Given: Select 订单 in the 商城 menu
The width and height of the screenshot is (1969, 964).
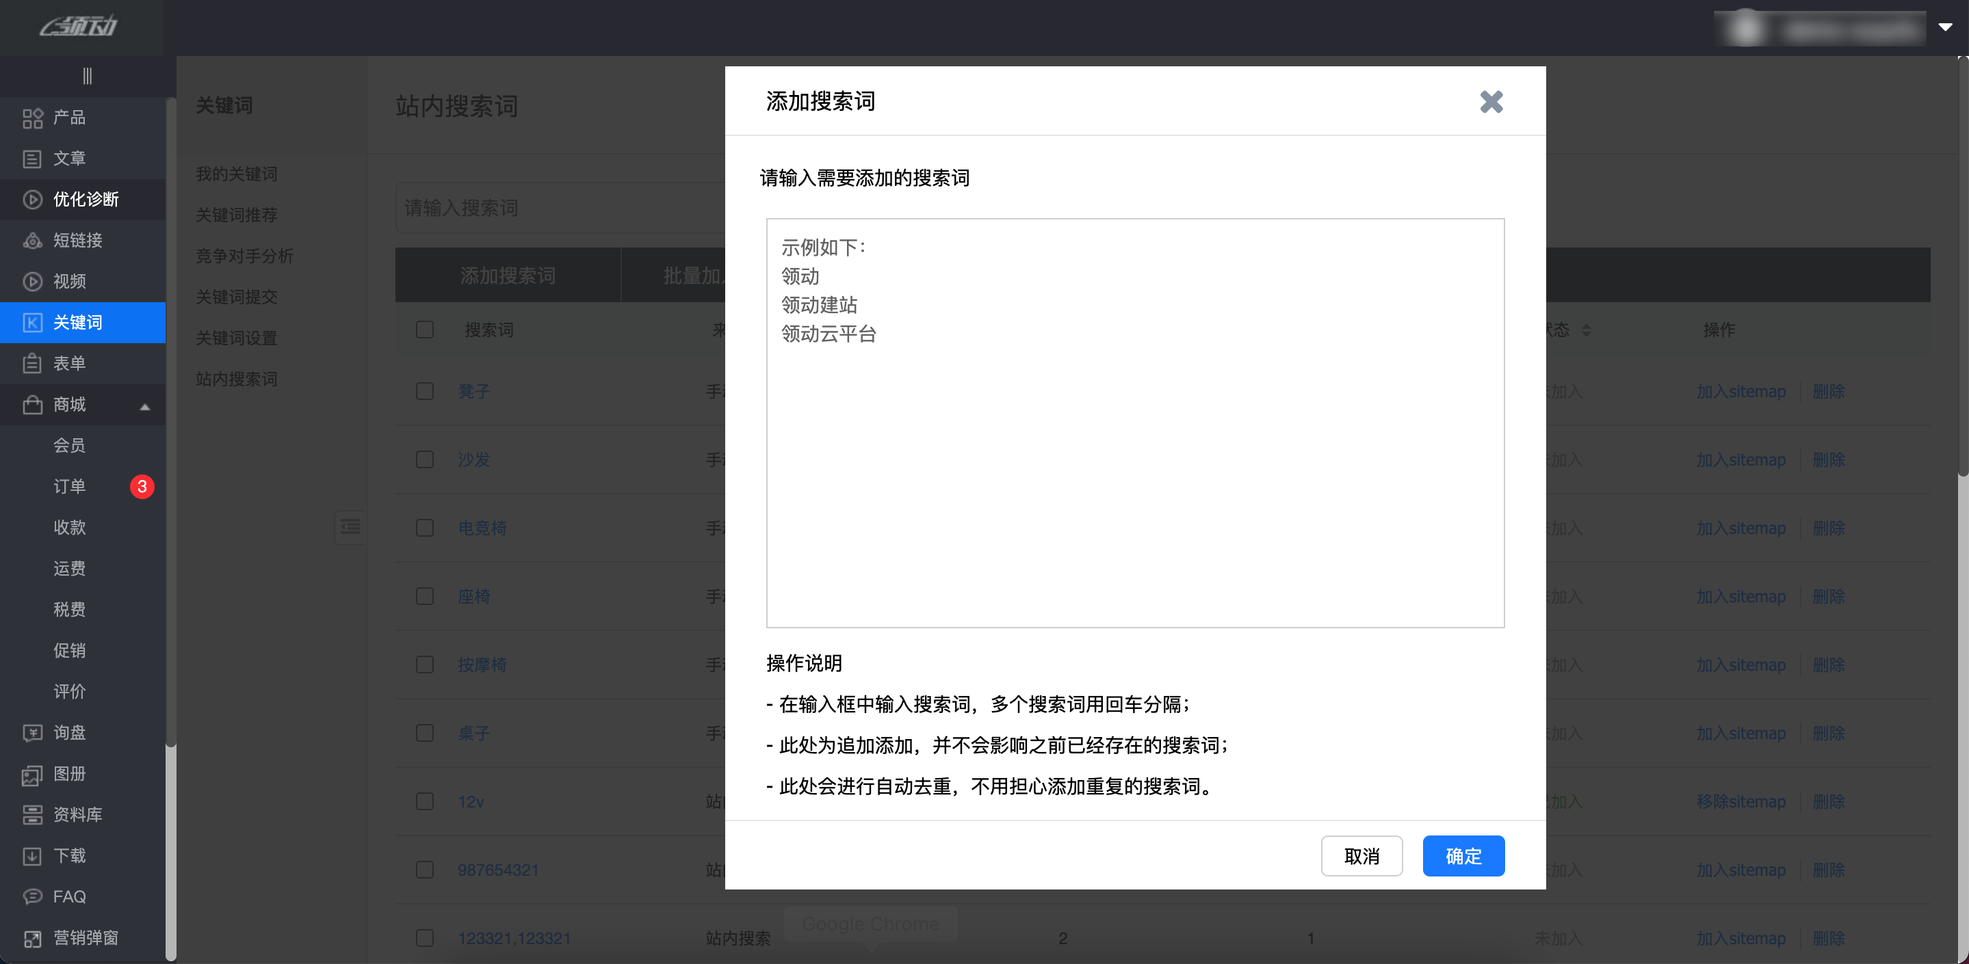Looking at the screenshot, I should point(70,487).
